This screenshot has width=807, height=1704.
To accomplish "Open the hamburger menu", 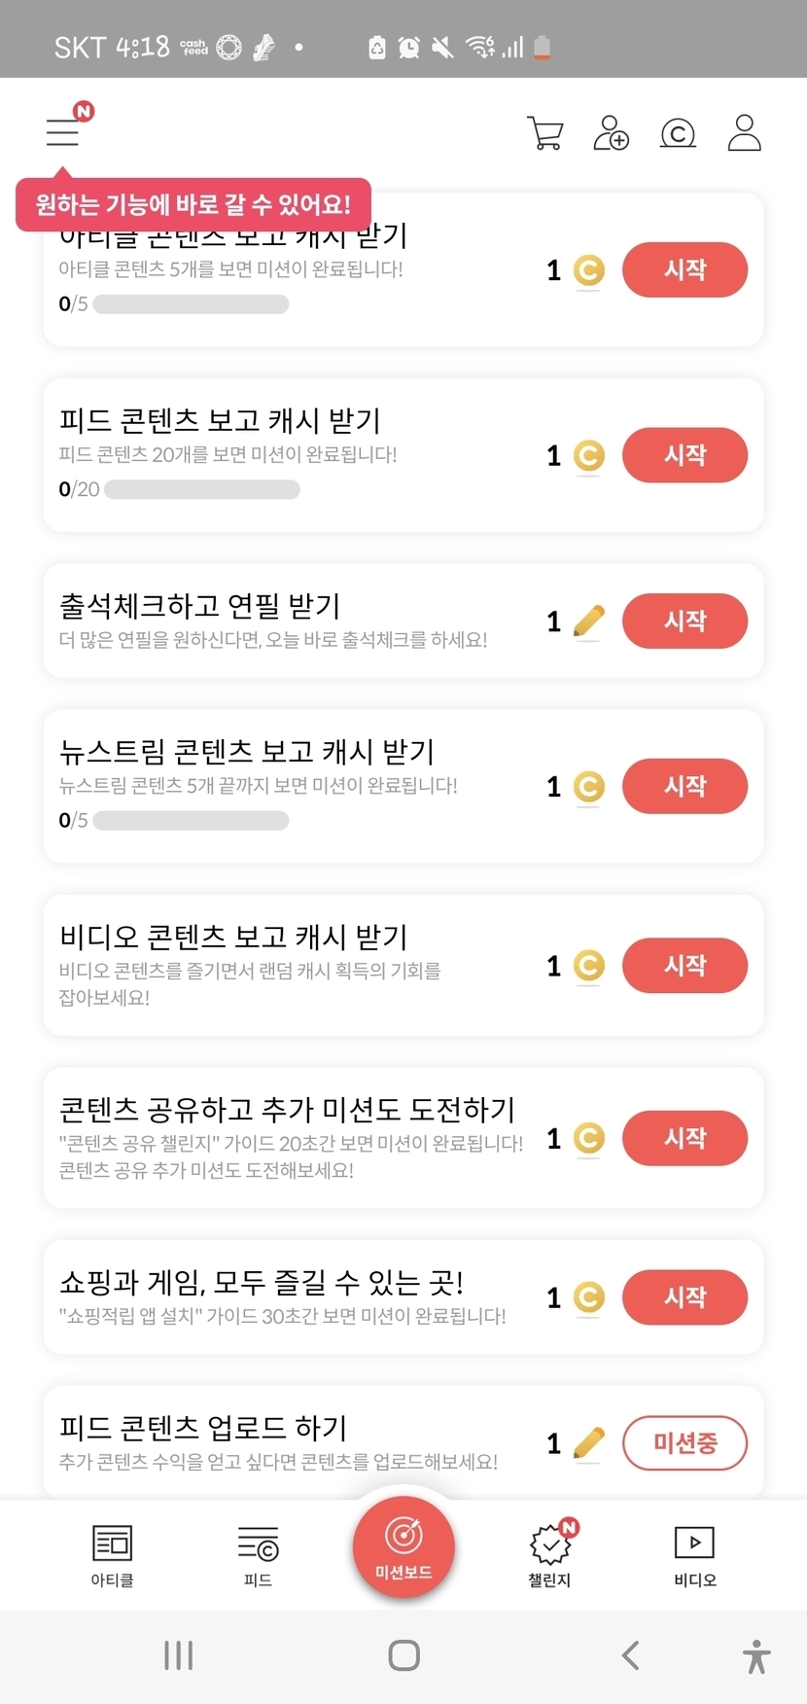I will click(x=62, y=132).
